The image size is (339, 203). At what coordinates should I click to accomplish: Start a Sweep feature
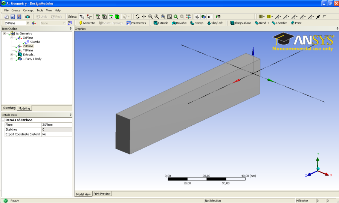(x=197, y=23)
